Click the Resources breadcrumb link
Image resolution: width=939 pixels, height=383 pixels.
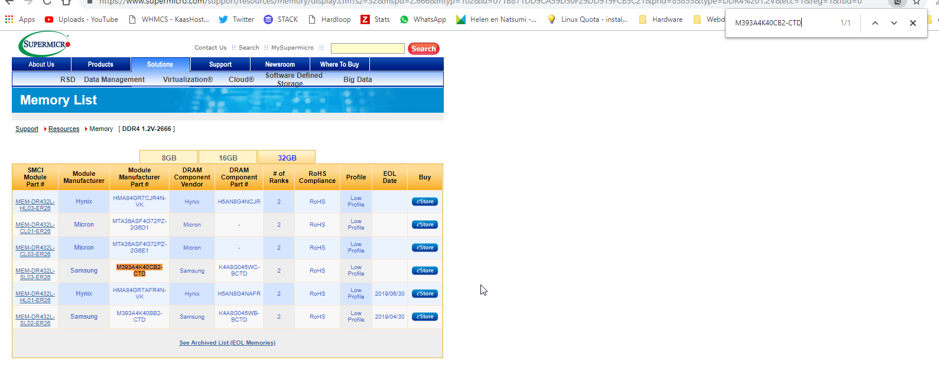pos(64,129)
